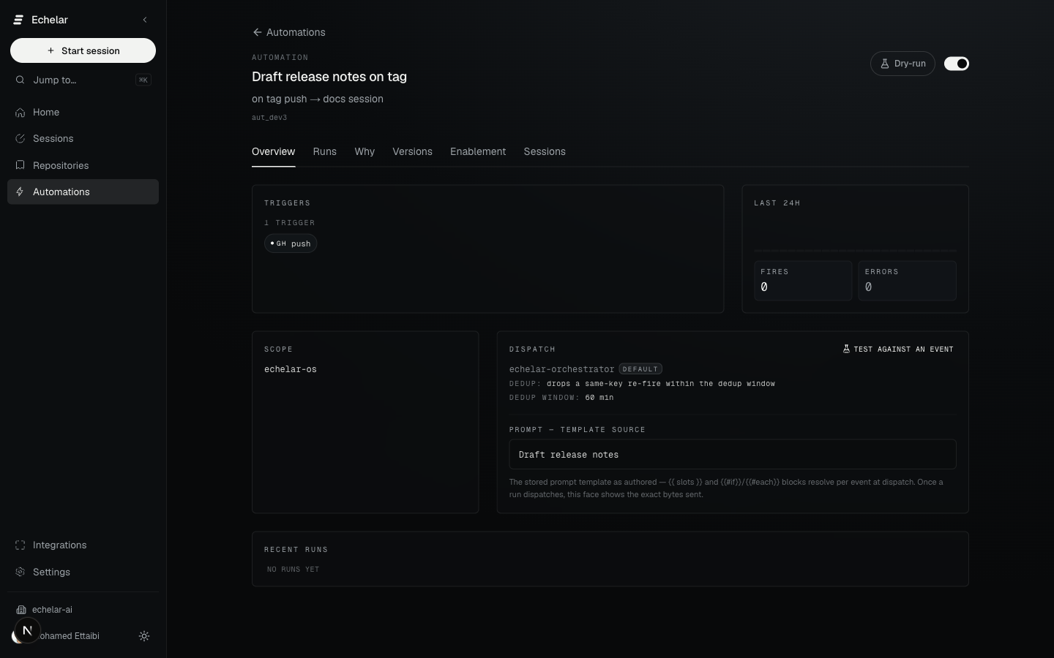Open Settings gear in sidebar
This screenshot has width=1054, height=658.
click(x=20, y=572)
